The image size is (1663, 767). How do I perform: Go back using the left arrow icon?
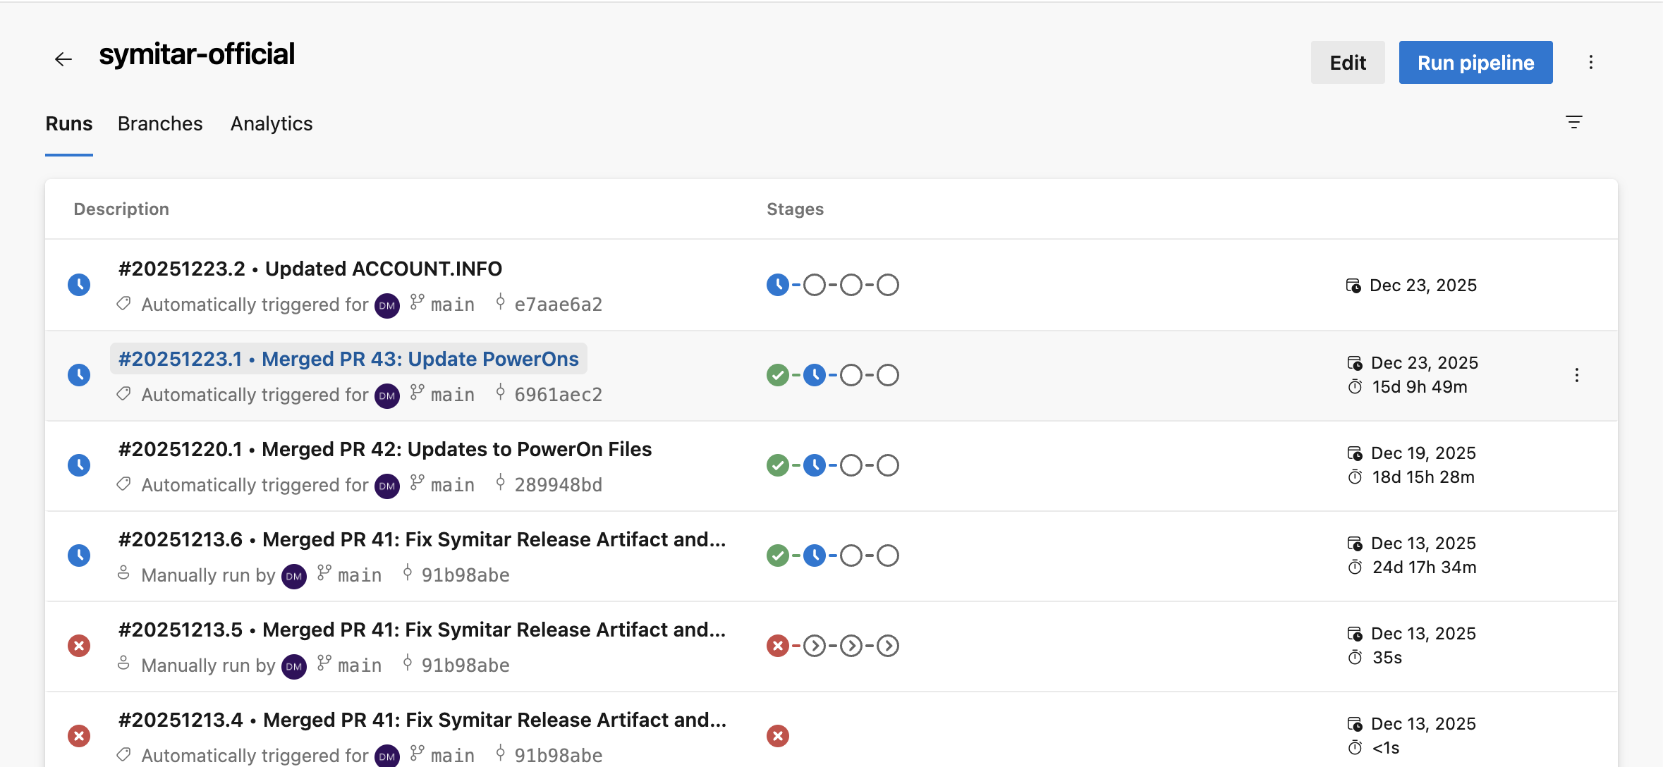point(63,60)
